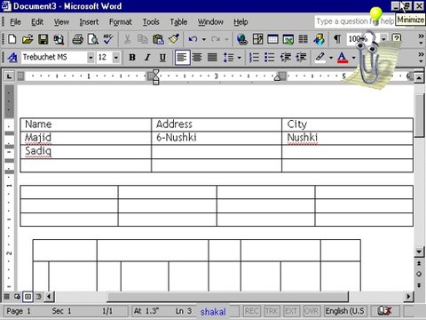Expand Standard toolbar options chevron
The height and width of the screenshot is (320, 426).
421,39
